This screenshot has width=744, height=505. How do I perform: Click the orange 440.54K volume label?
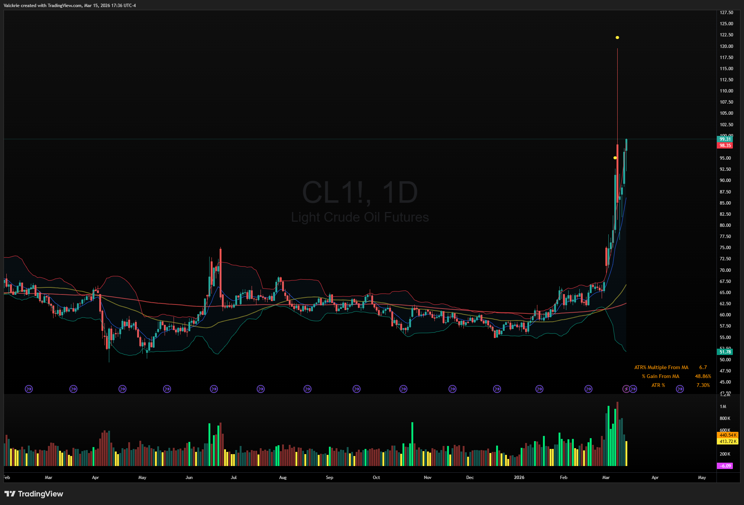pos(727,435)
